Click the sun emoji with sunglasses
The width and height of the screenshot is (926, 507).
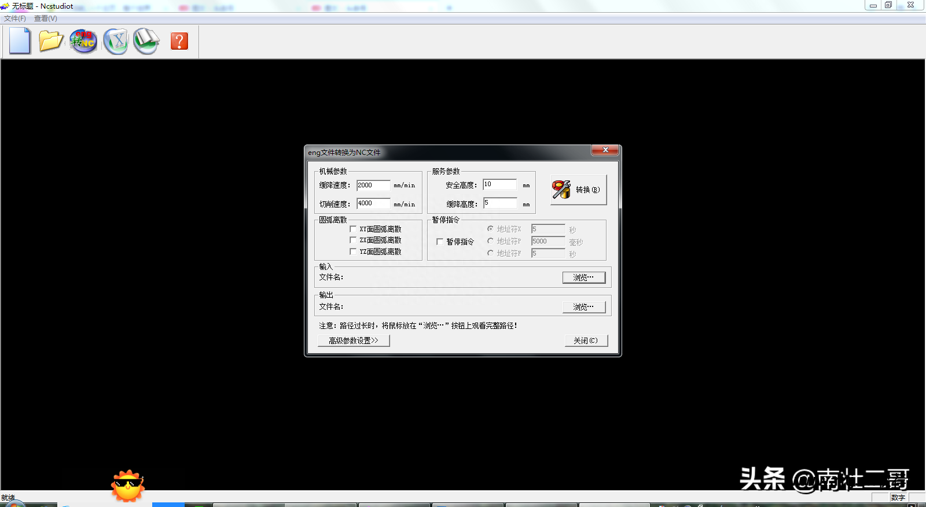pos(127,485)
